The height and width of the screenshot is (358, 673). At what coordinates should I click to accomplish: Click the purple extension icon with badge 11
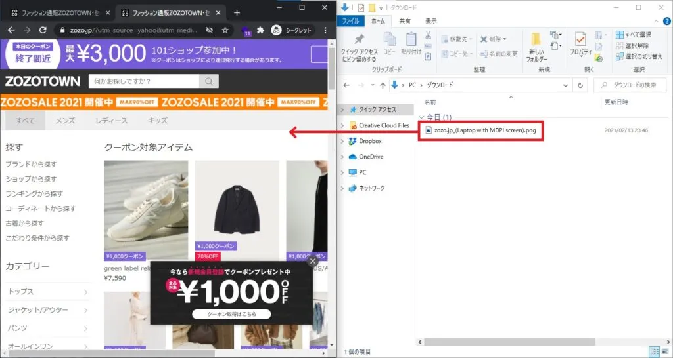(x=246, y=31)
